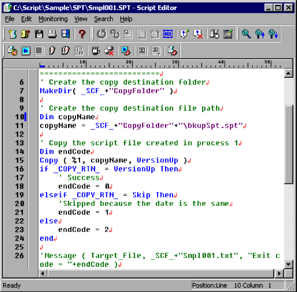
Task: Click 'endCode = 2' on line 23
Action: coord(83,230)
